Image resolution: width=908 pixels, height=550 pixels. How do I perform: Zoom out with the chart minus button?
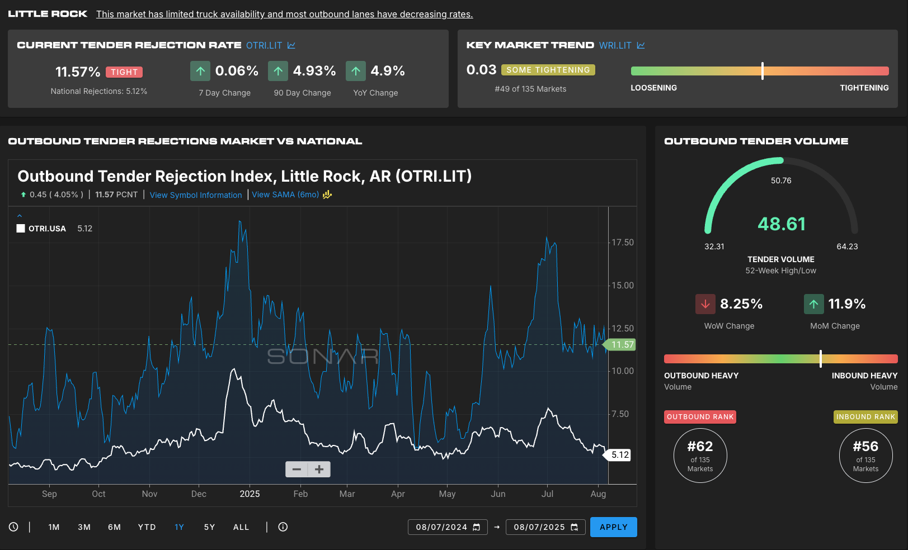click(297, 470)
